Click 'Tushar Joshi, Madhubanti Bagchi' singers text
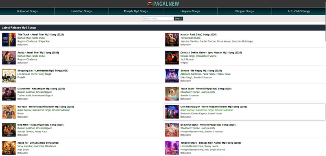The width and height of the screenshot is (326, 156). (x=35, y=96)
